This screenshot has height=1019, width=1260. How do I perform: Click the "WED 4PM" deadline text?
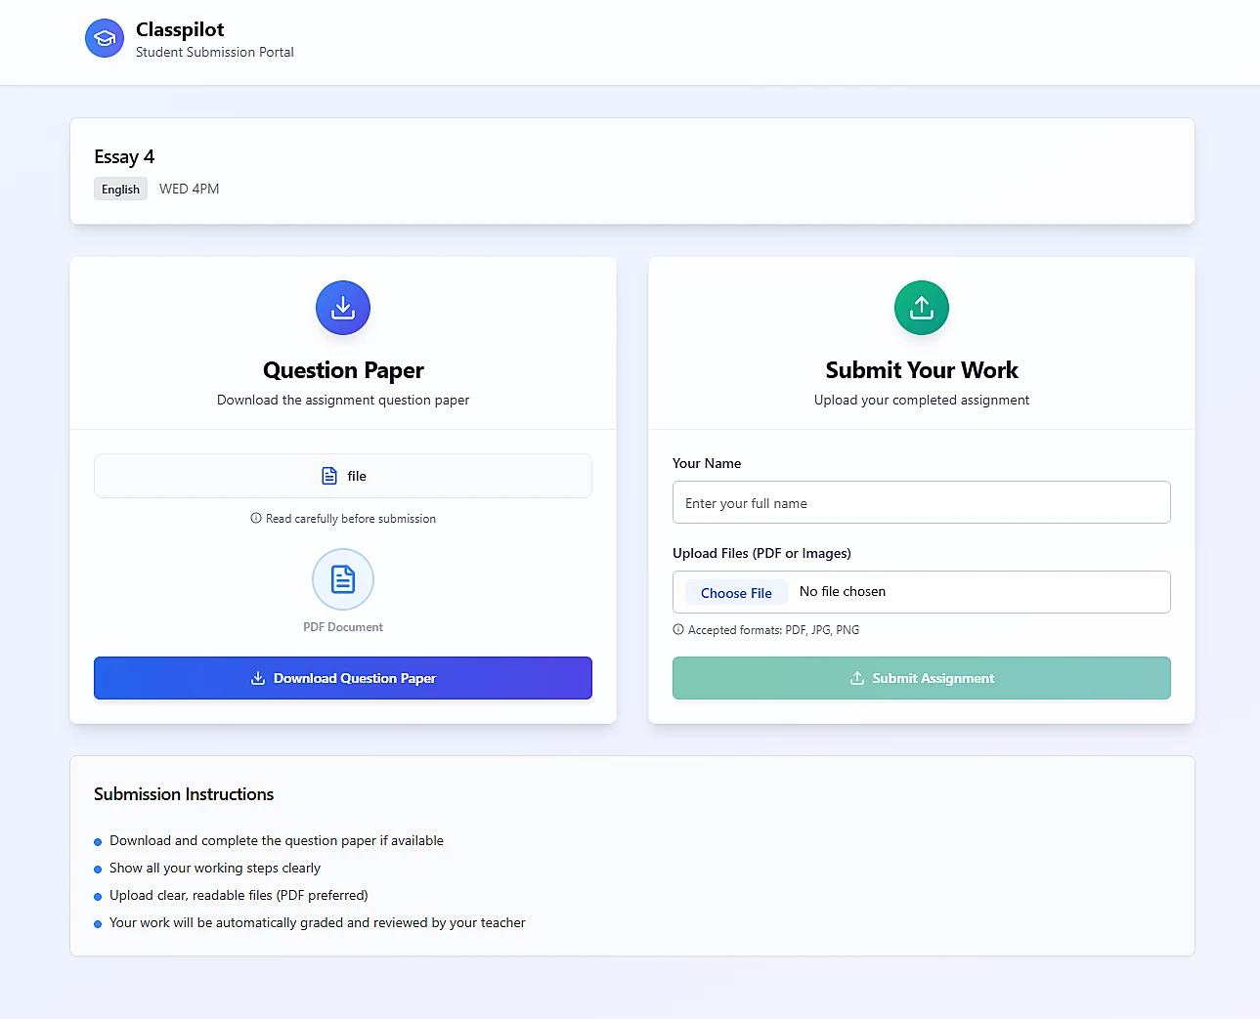point(190,190)
